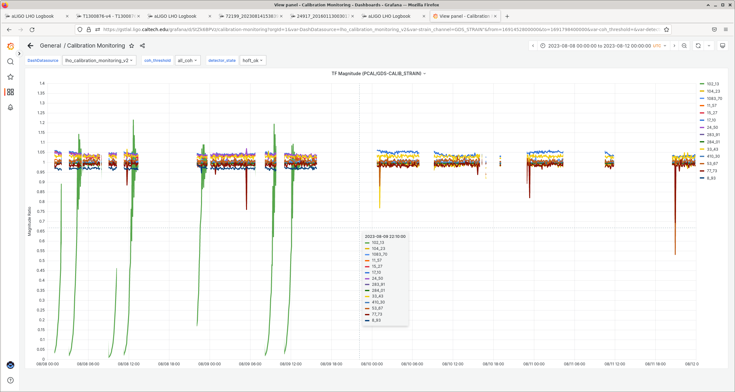Image resolution: width=735 pixels, height=392 pixels.
Task: Cycle view mode monitor icon
Action: point(723,46)
